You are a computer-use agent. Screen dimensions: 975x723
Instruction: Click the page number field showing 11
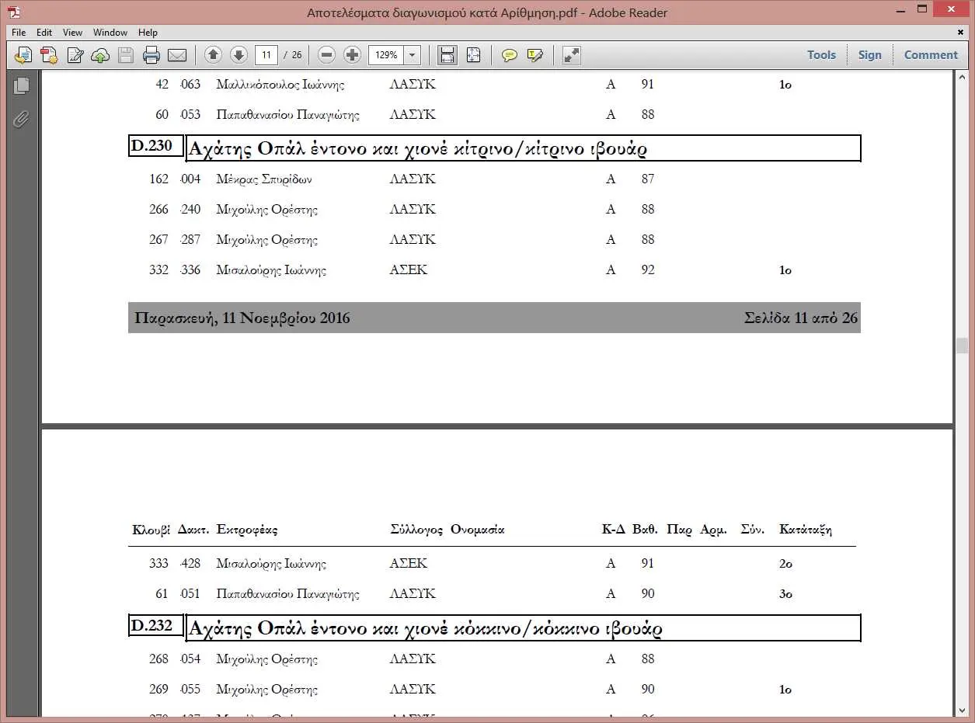[x=266, y=55]
